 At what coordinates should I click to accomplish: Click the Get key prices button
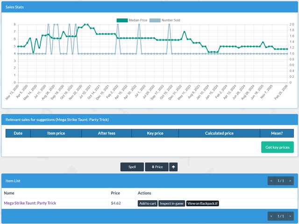click(x=278, y=147)
